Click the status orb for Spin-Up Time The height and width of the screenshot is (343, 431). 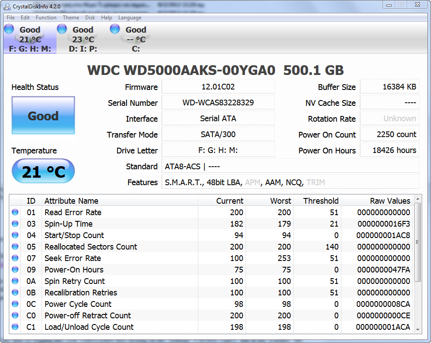[x=15, y=224]
